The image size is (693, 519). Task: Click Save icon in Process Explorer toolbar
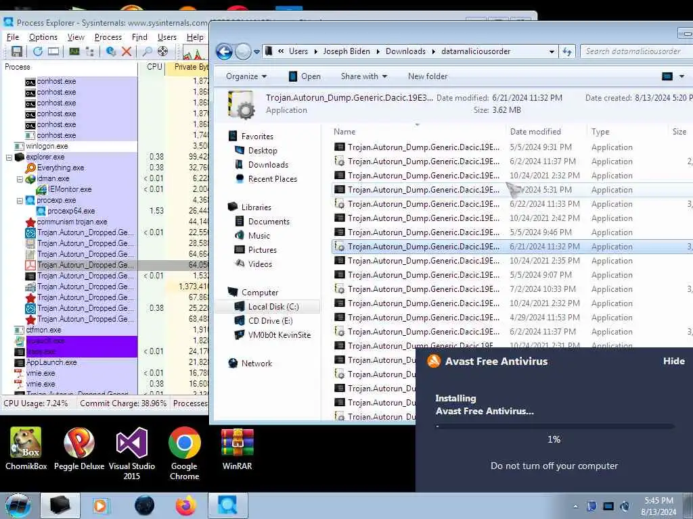(16, 51)
